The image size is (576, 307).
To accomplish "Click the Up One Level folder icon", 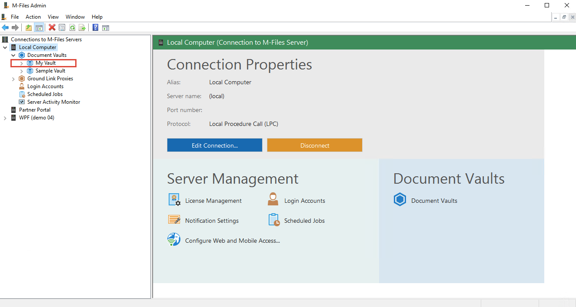I will [x=29, y=28].
